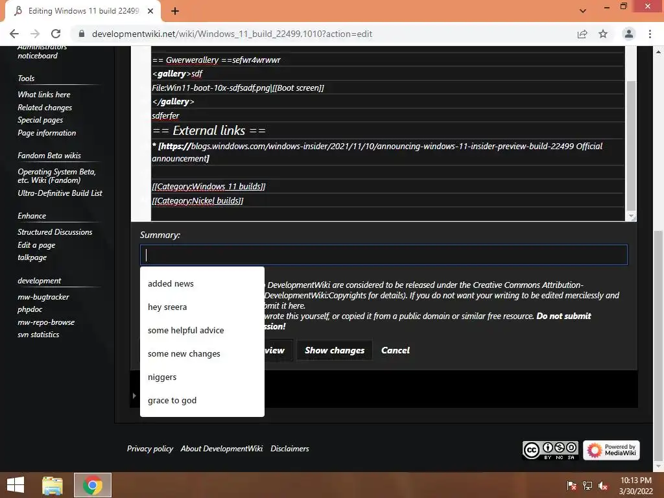664x498 pixels.
Task: Click the address bar URL
Action: [x=232, y=34]
